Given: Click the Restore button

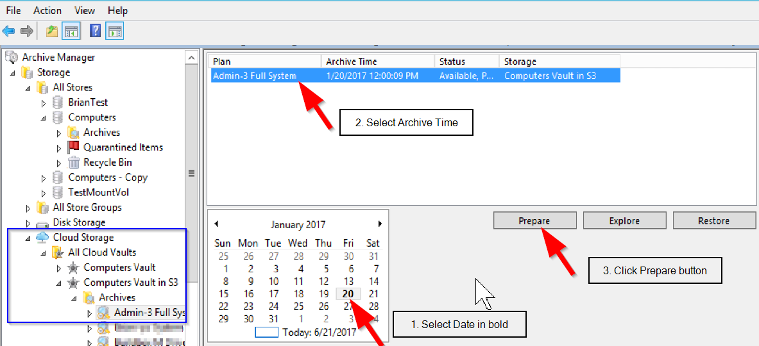Looking at the screenshot, I should (714, 221).
